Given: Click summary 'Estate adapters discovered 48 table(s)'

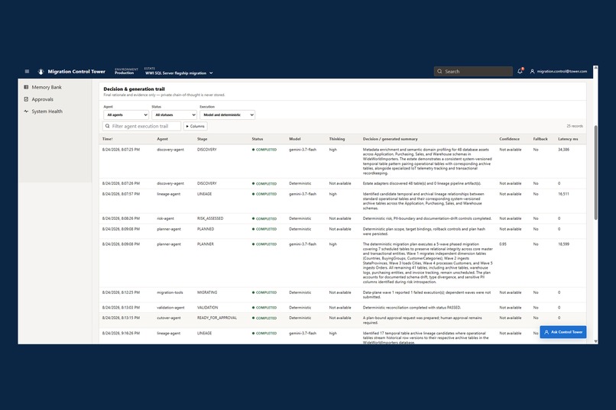Looking at the screenshot, I should pos(422,183).
